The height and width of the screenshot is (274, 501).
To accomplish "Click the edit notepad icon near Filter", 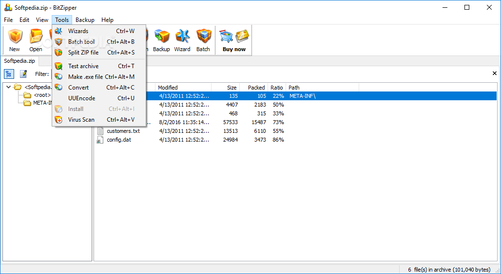I will (x=23, y=74).
